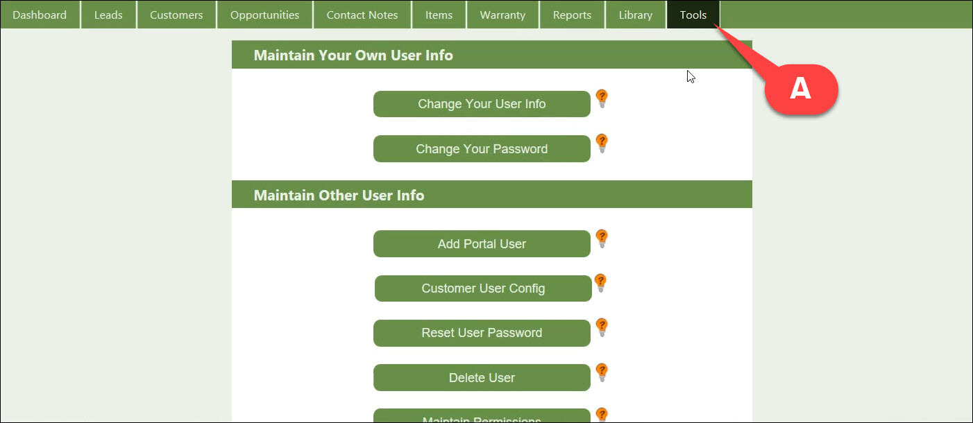The image size is (973, 423).
Task: Open help bulb beside Reset User Password
Action: click(x=602, y=327)
